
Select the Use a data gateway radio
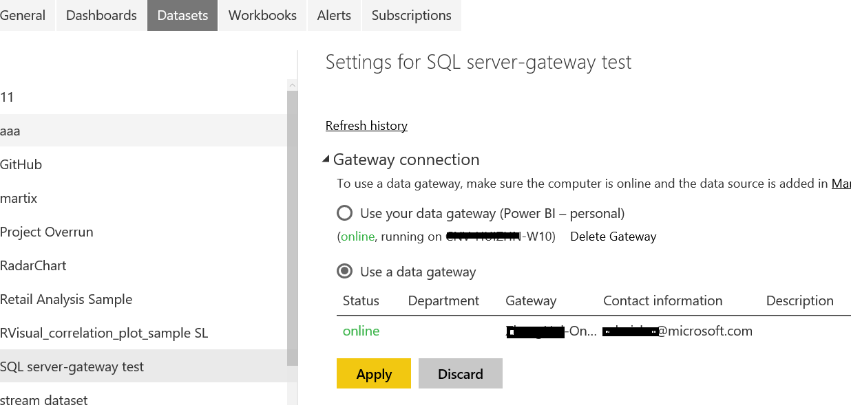click(x=345, y=272)
